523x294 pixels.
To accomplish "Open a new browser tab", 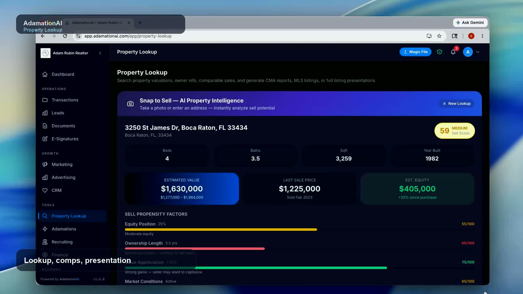I will click(x=140, y=23).
